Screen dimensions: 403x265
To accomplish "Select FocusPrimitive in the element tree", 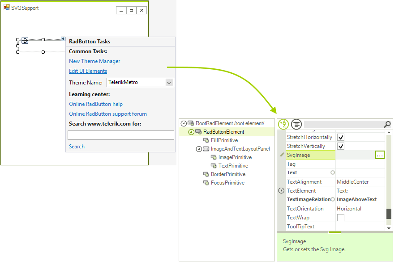I will [x=227, y=183].
